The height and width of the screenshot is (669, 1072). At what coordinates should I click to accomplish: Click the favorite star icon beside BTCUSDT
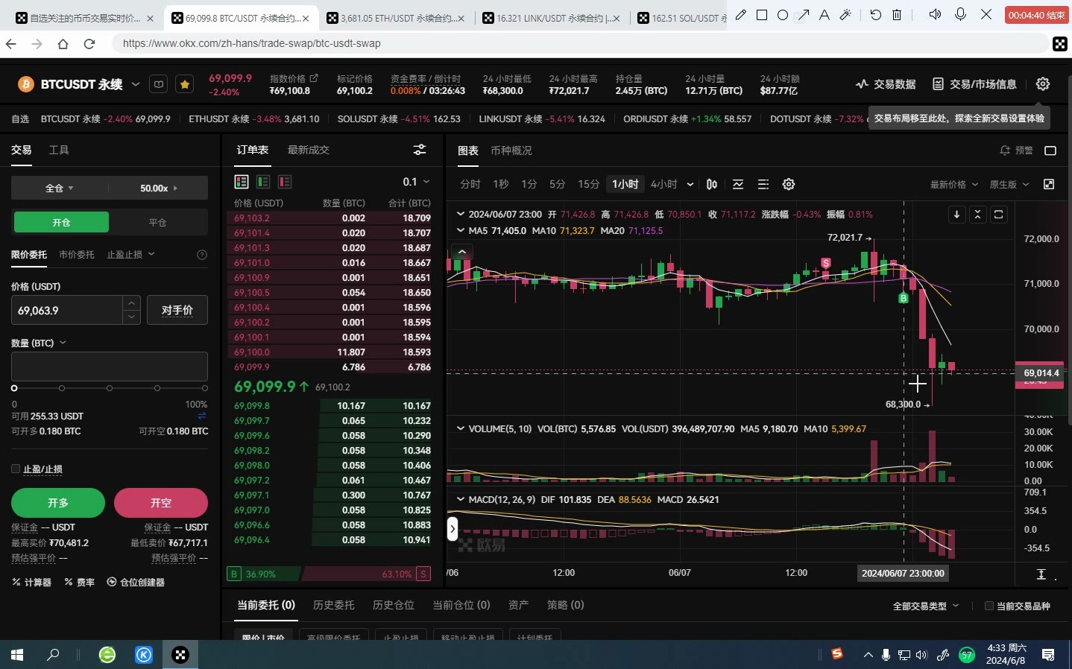(x=185, y=84)
